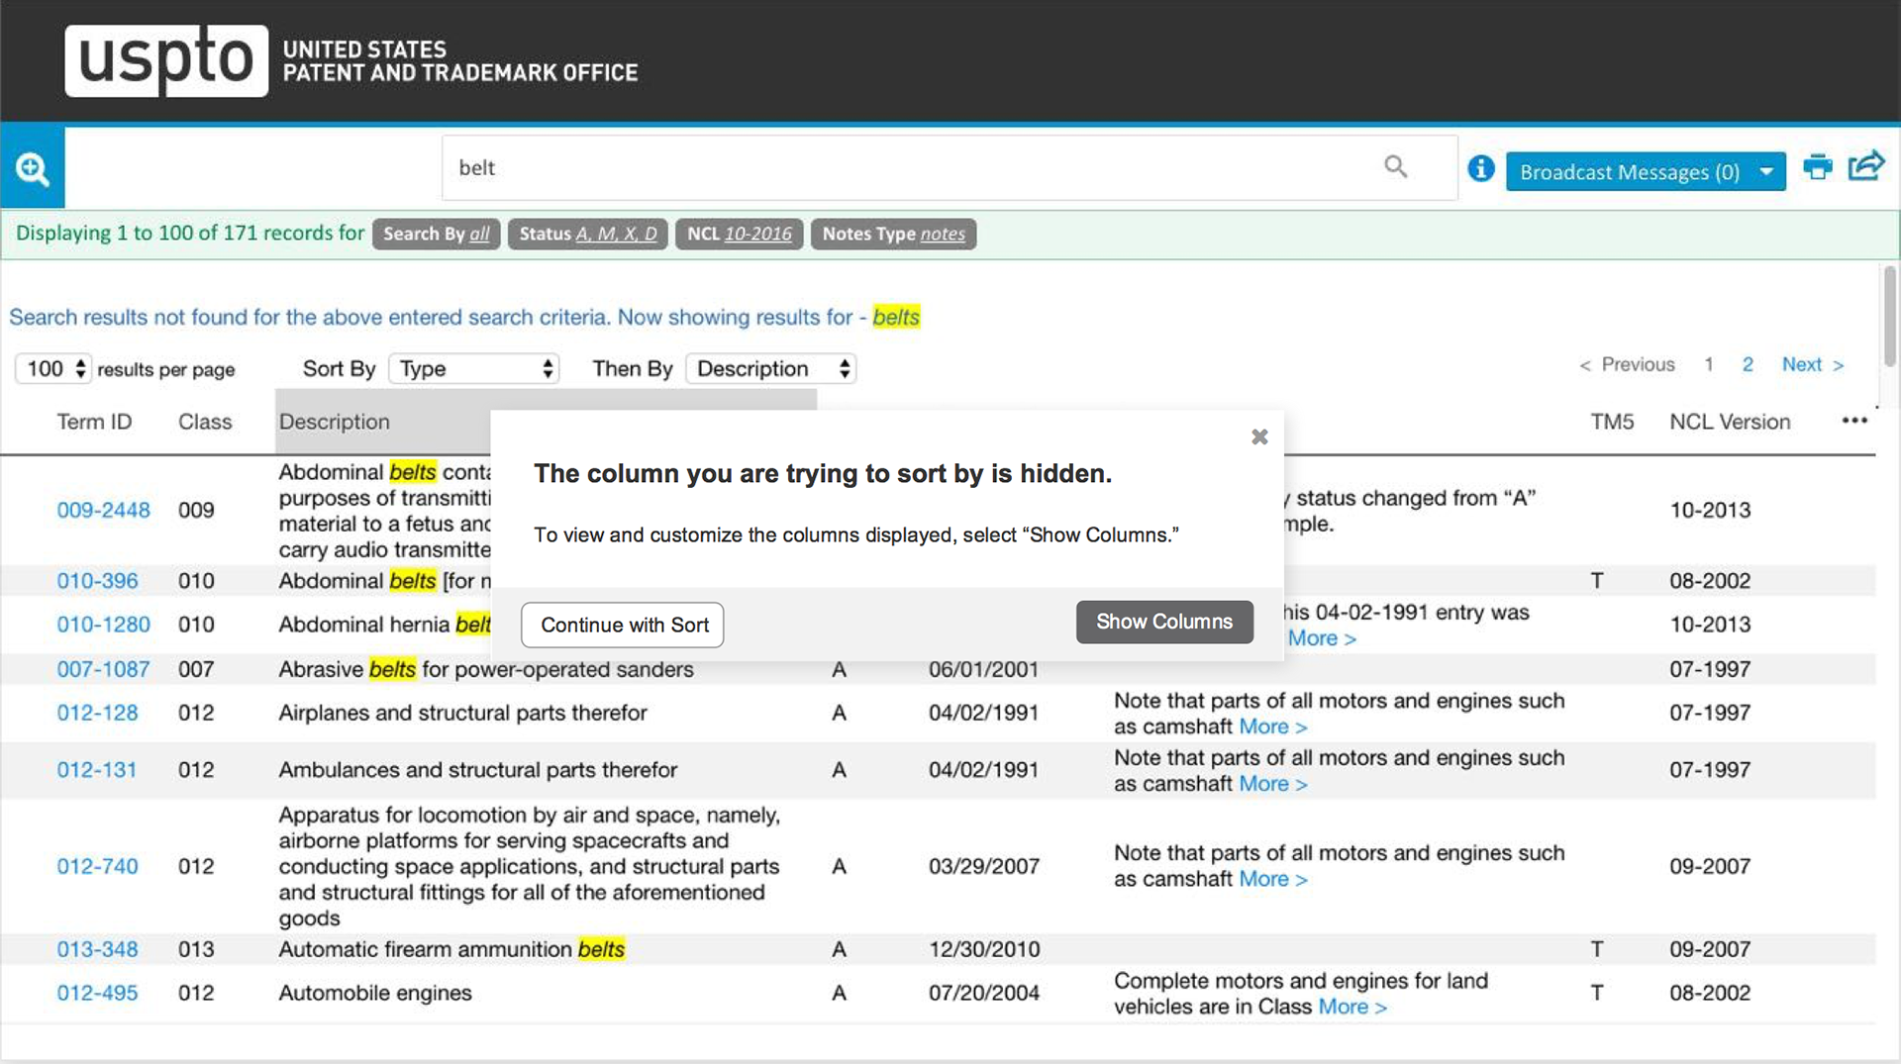
Task: Click the share export icon
Action: 1866,166
